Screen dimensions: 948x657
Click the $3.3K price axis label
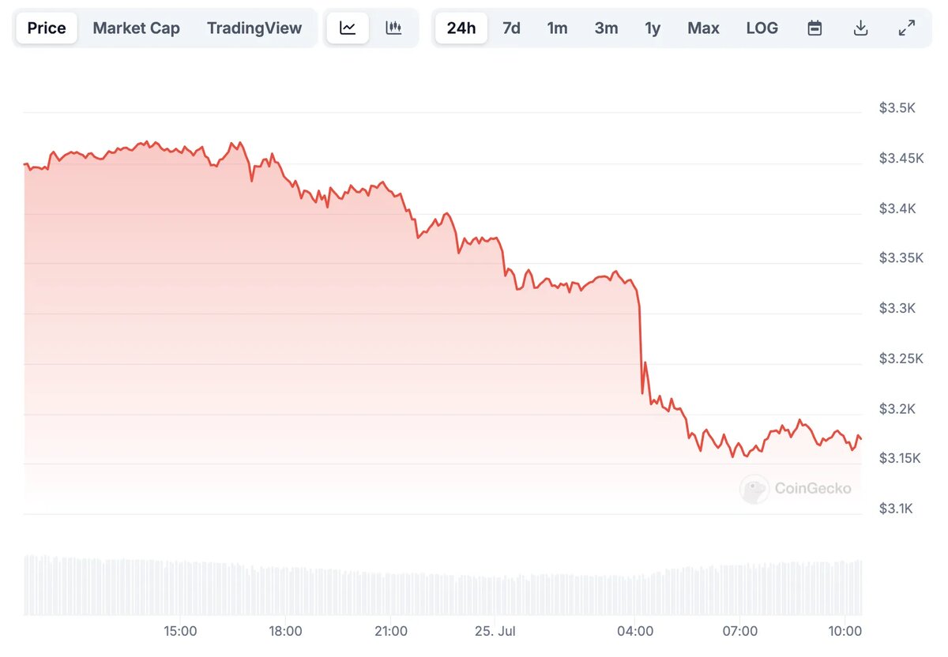(x=898, y=308)
